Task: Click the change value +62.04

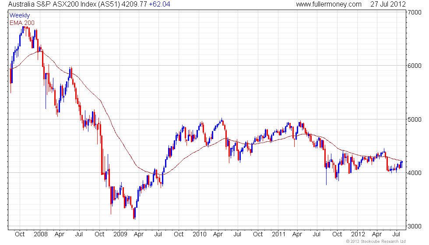Action: point(159,4)
